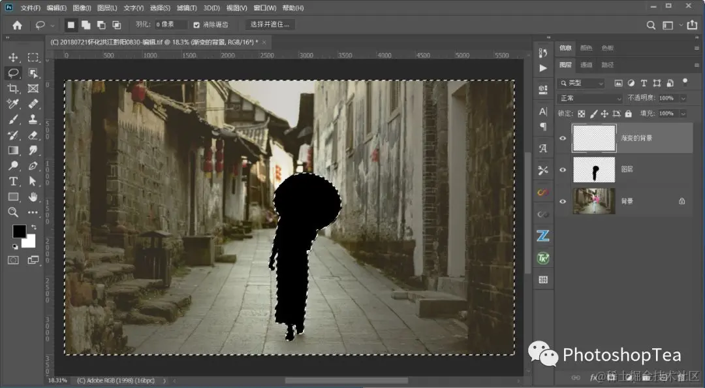Screen dimensions: 705x388
Task: Toggle Quick Mask mode
Action: (x=13, y=260)
